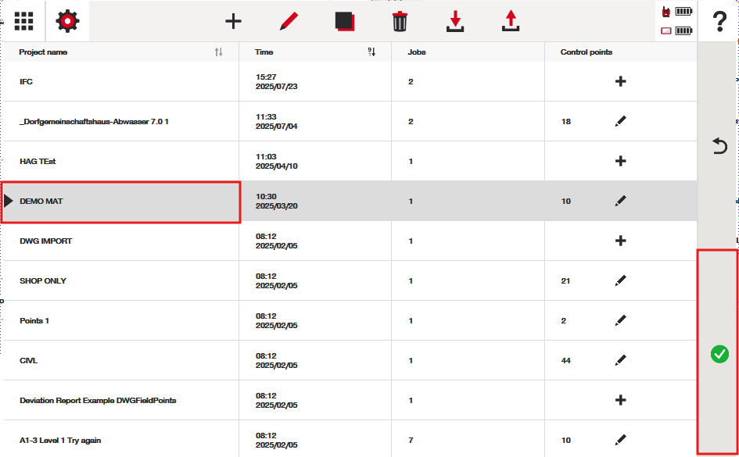Add control points for IFC project

click(621, 81)
